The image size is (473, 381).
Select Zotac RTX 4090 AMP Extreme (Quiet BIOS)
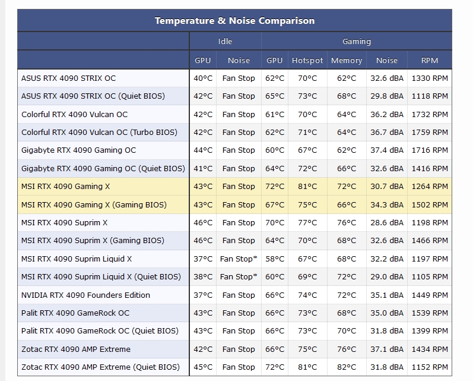pyautogui.click(x=100, y=367)
